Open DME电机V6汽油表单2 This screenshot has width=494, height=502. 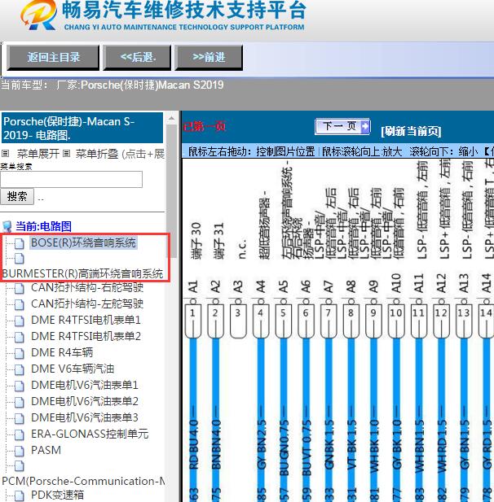pyautogui.click(x=85, y=401)
